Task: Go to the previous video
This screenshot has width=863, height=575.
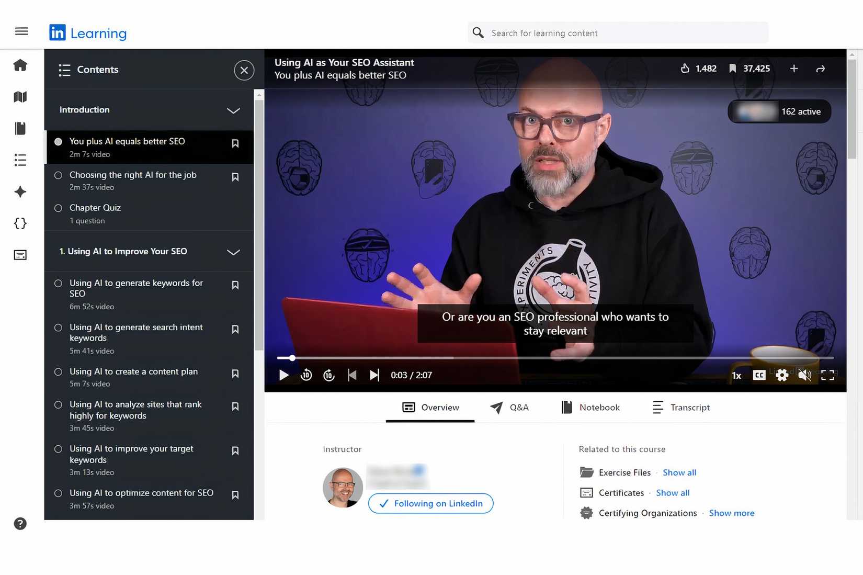Action: point(352,375)
